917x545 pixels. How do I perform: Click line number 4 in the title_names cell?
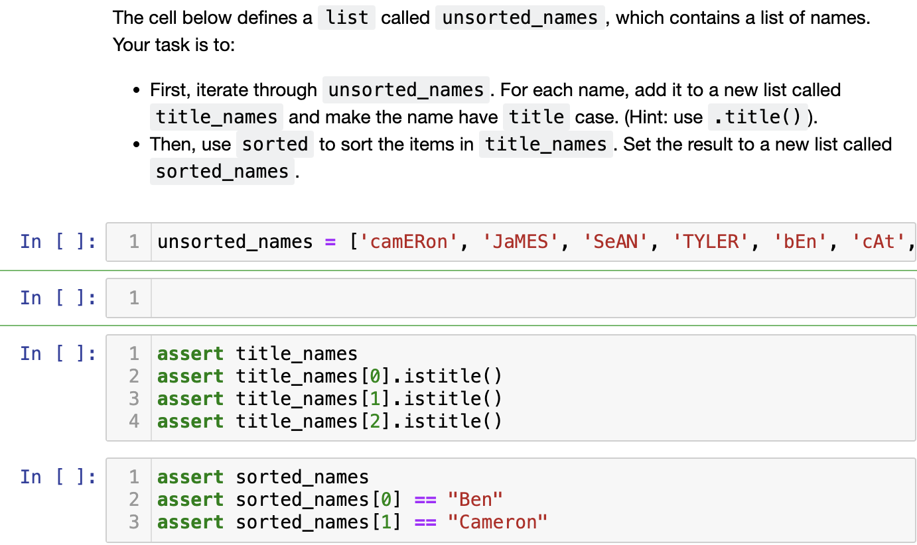[133, 421]
